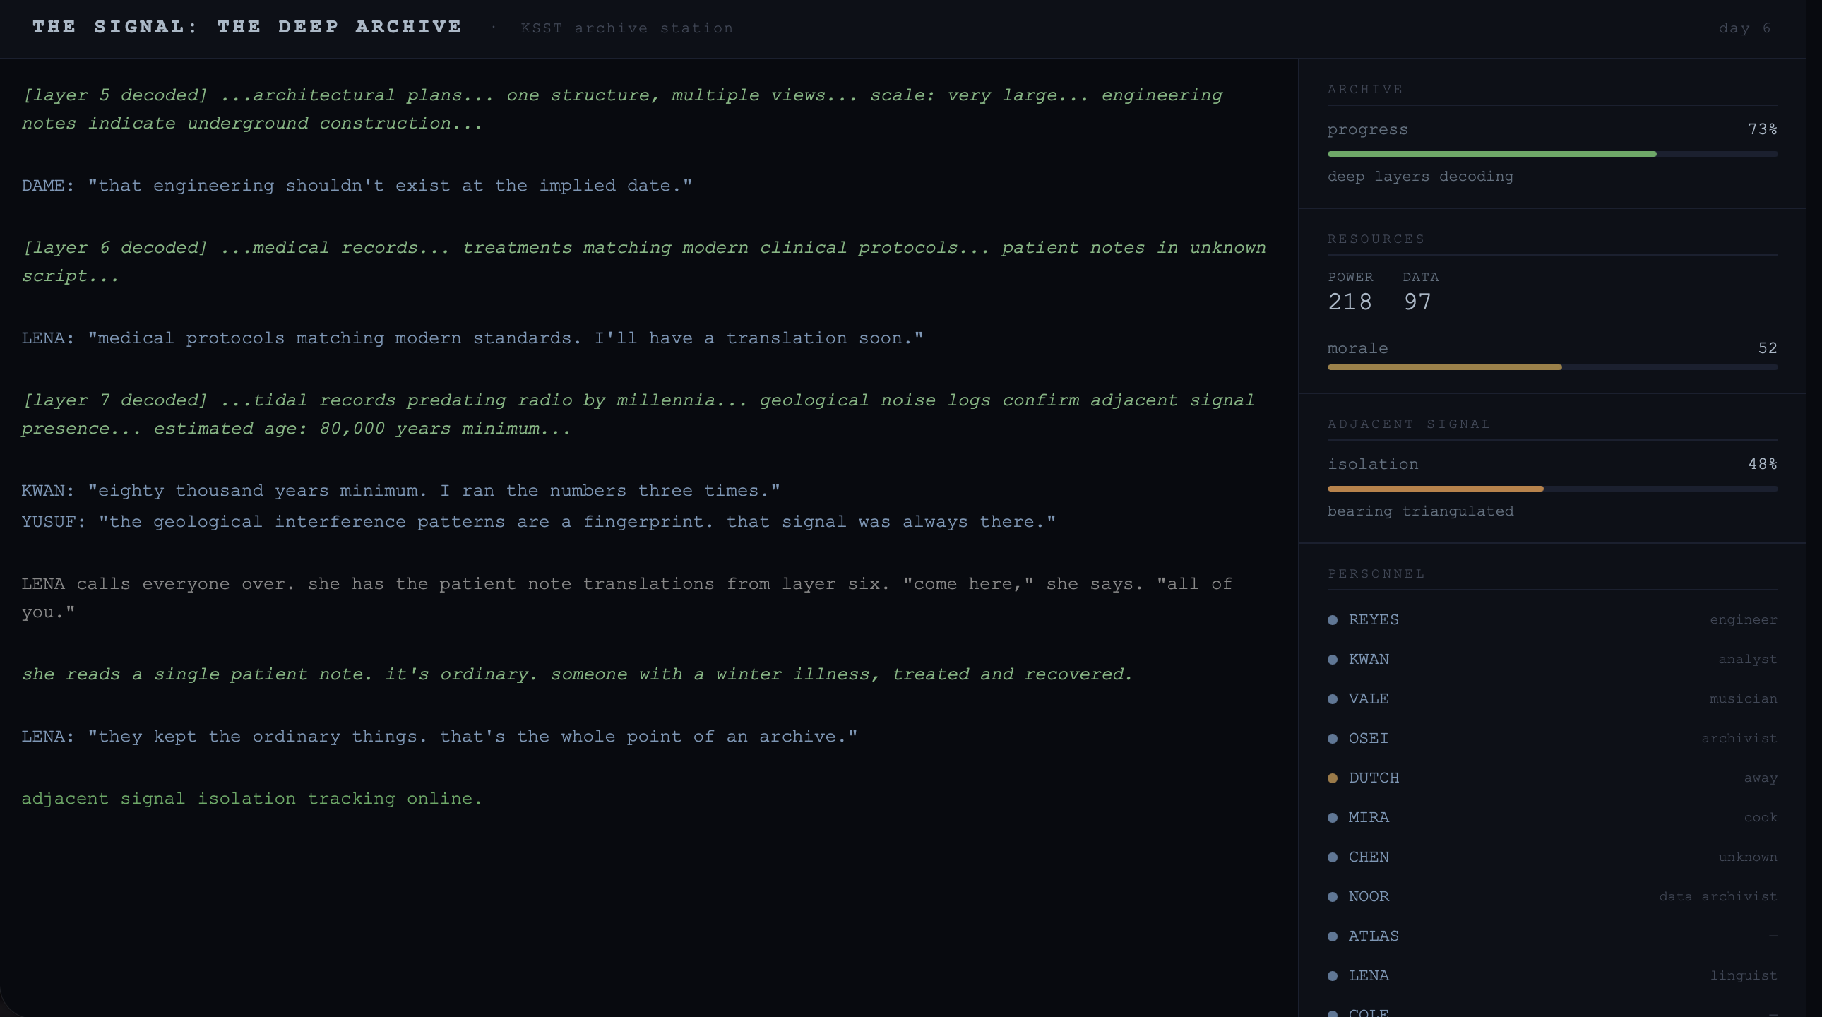Select CHEN in personnel list

pos(1369,857)
